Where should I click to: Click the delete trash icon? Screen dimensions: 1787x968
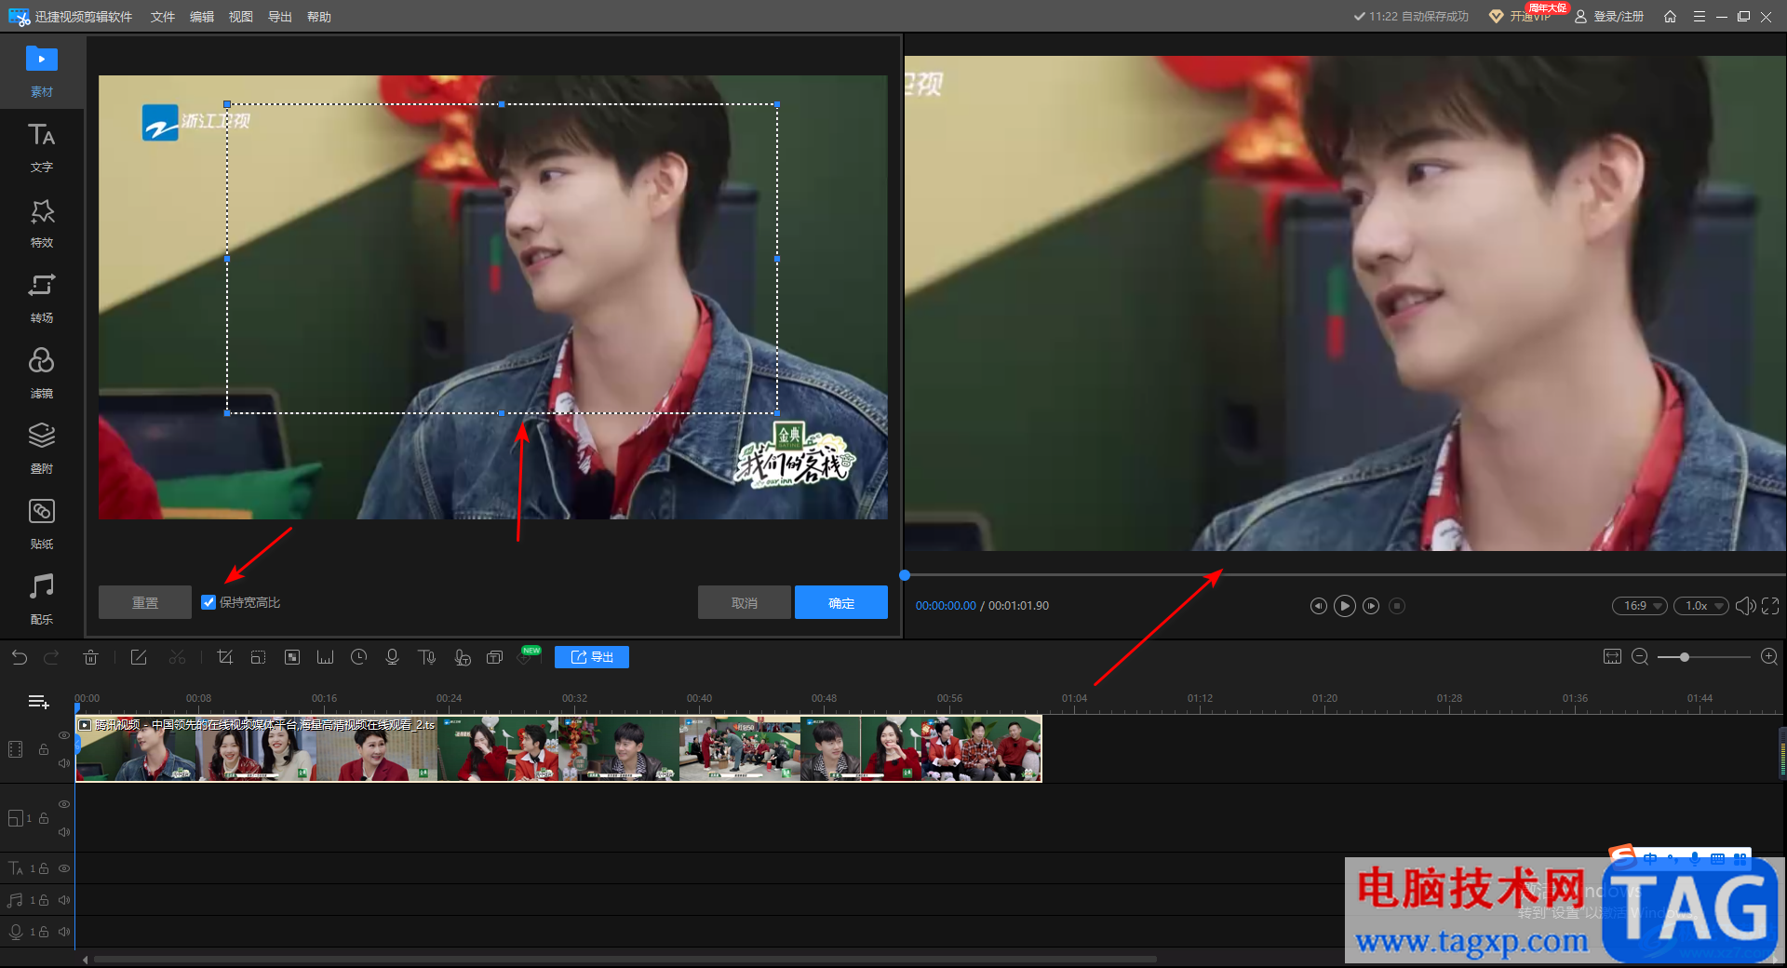(90, 658)
